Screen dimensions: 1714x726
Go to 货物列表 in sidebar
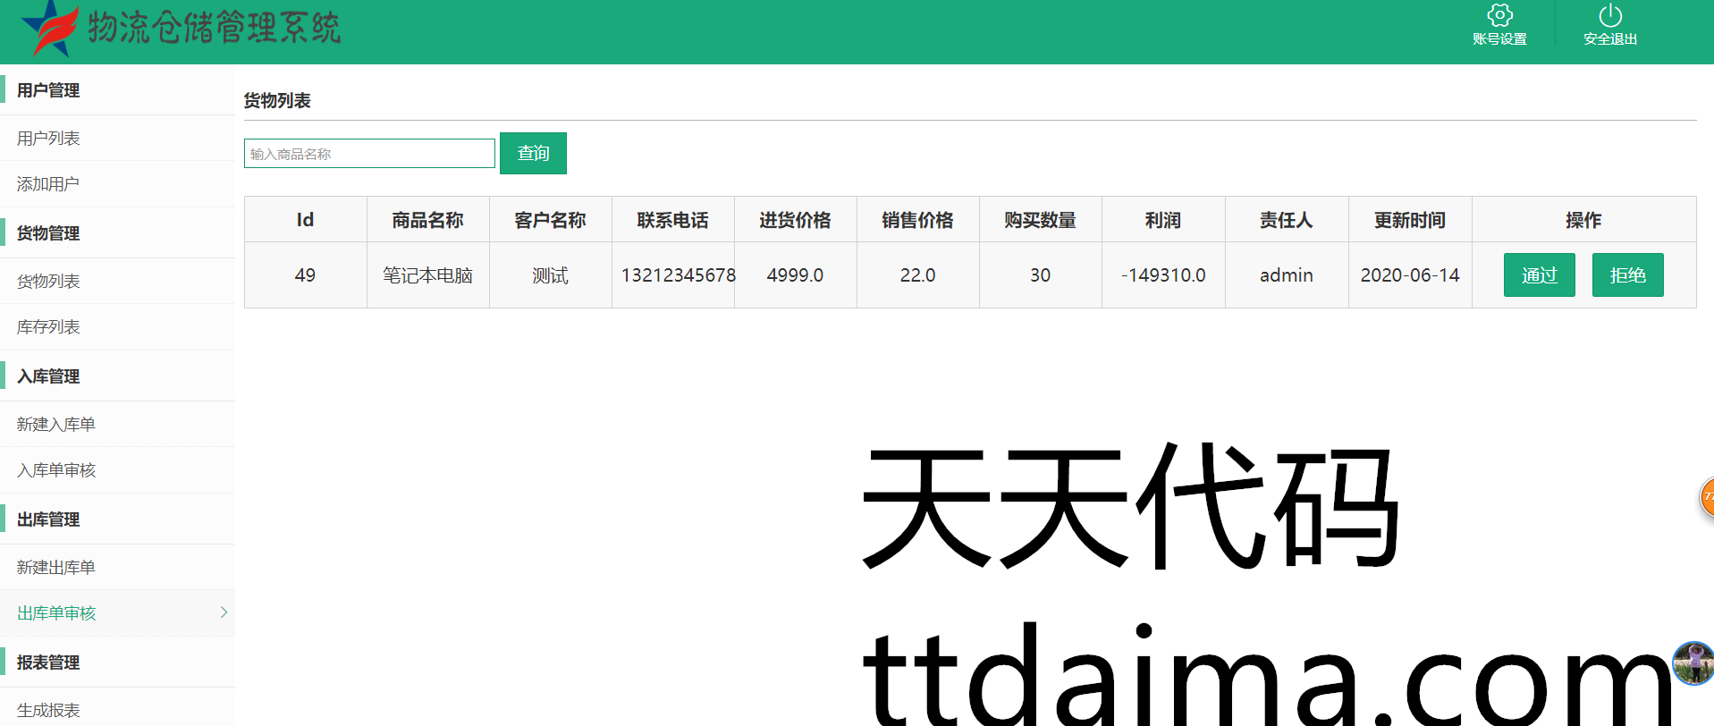pyautogui.click(x=48, y=282)
